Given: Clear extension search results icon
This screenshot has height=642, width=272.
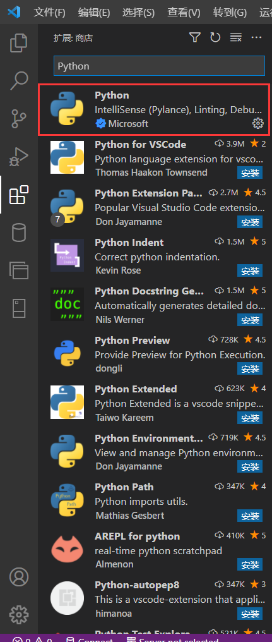Looking at the screenshot, I should pos(235,38).
